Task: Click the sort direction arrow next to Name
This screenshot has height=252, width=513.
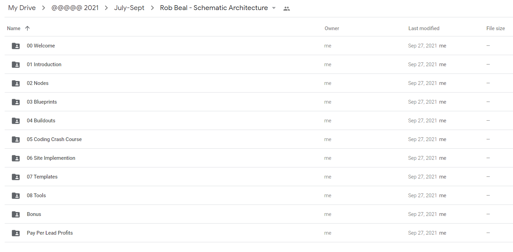Action: [27, 28]
